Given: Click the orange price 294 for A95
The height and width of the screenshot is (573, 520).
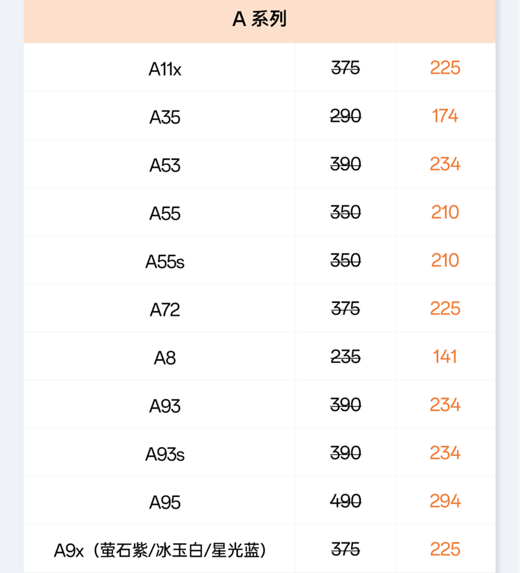Looking at the screenshot, I should (x=445, y=501).
